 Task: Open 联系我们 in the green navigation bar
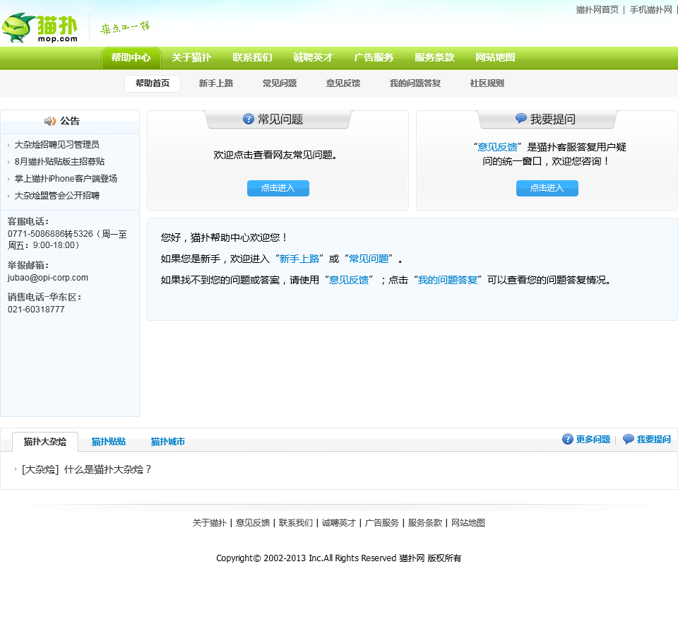[252, 57]
